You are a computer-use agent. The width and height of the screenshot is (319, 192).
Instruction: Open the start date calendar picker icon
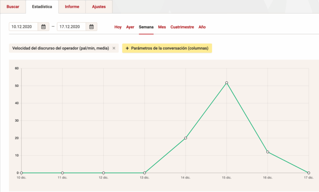pyautogui.click(x=43, y=27)
